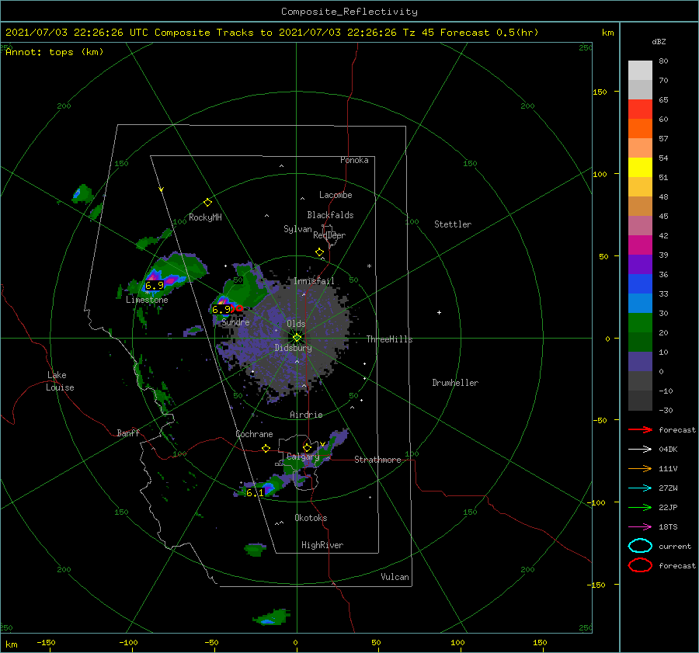Click the yellow diamond marker above Calgary
Viewport: 699px width, 653px height.
click(307, 447)
